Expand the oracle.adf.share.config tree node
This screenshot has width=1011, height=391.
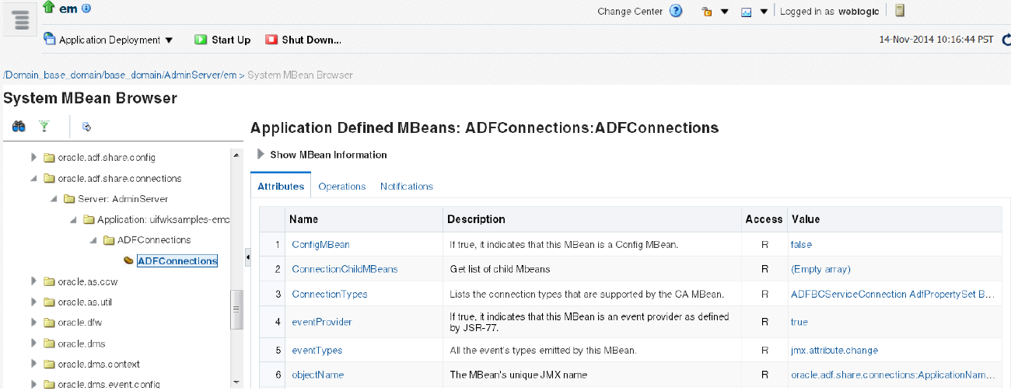coord(33,158)
